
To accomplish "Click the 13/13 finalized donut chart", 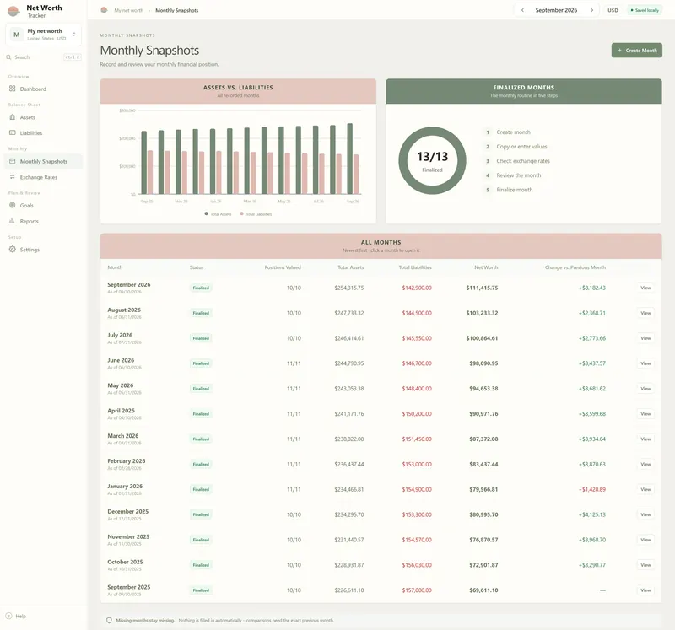I will [x=432, y=160].
